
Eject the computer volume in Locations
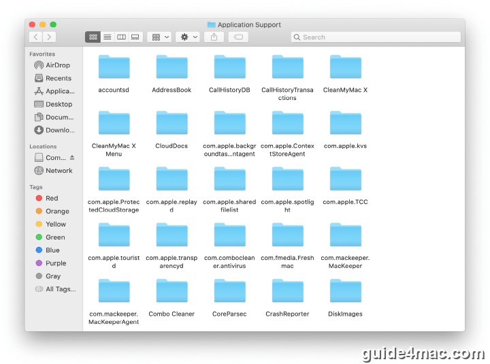tap(72, 157)
